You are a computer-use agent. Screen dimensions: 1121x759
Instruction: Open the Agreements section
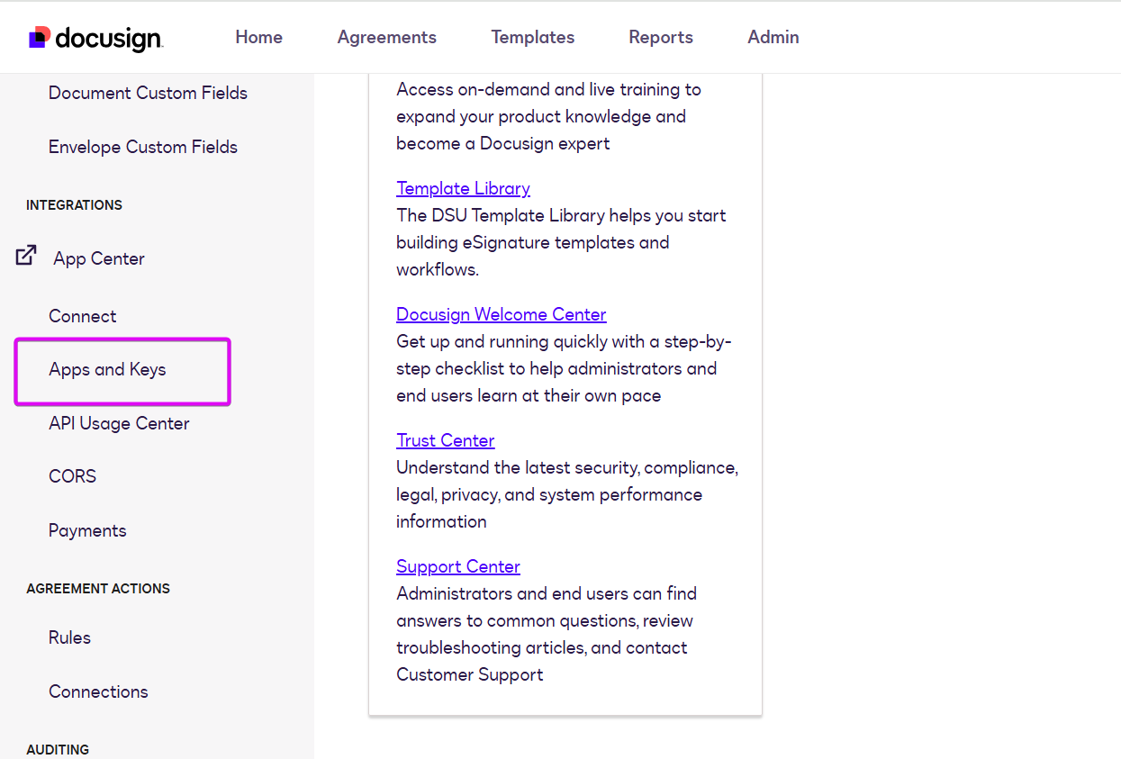[x=386, y=37]
